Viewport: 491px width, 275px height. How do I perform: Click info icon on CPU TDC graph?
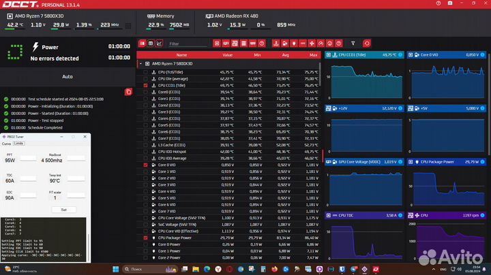coord(400,215)
